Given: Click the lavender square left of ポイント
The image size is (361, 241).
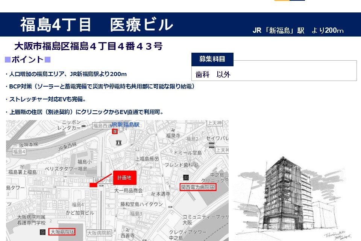Looking at the screenshot, I should [x=8, y=59].
